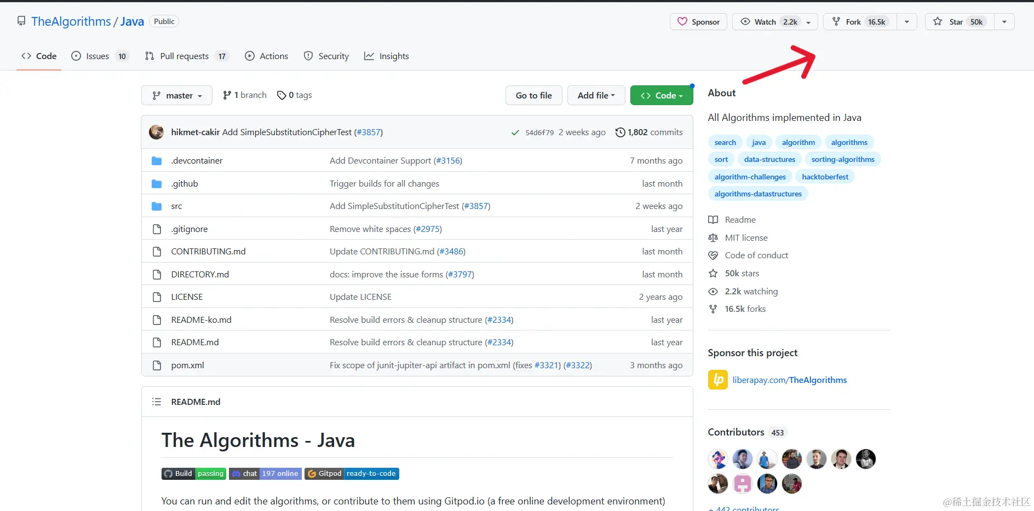Click the Discord chat 197 online badge
This screenshot has width=1034, height=511.
(x=265, y=474)
